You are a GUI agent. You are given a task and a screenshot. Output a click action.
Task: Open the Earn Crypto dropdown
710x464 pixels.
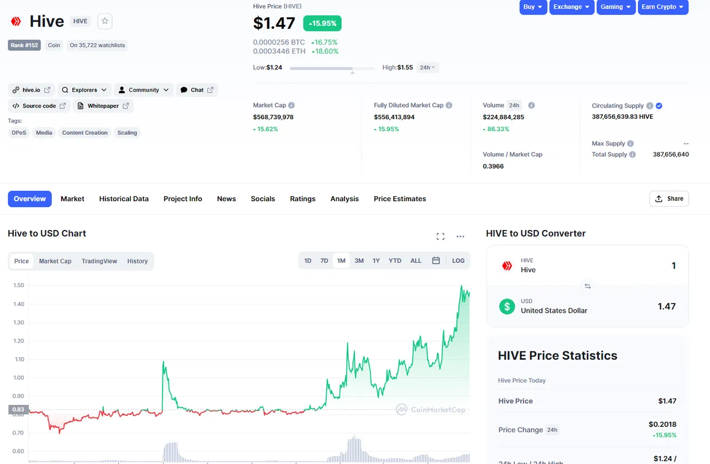tap(663, 7)
